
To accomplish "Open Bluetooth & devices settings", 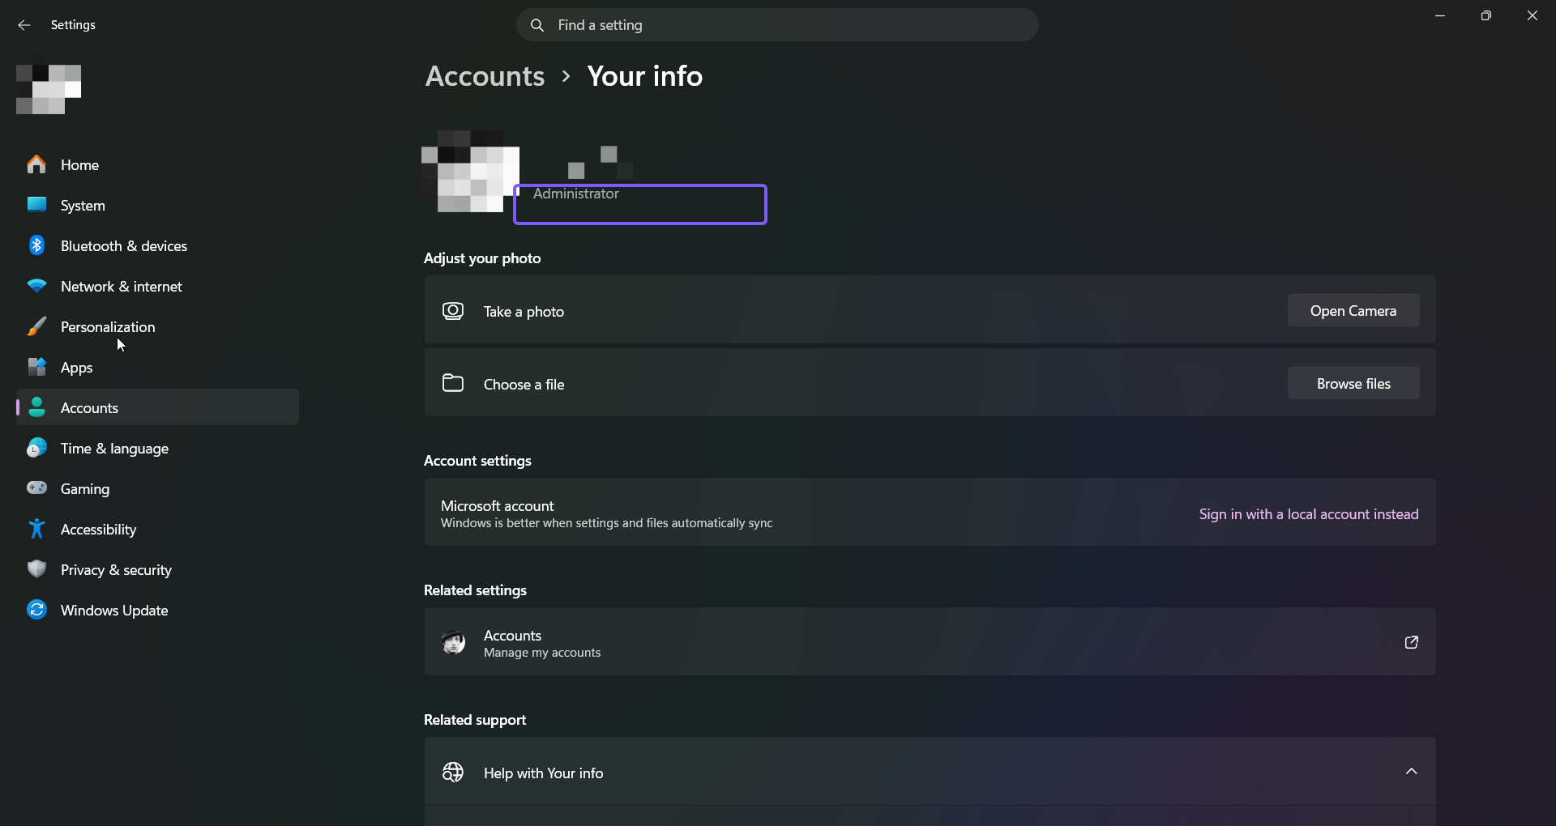I will (x=157, y=245).
